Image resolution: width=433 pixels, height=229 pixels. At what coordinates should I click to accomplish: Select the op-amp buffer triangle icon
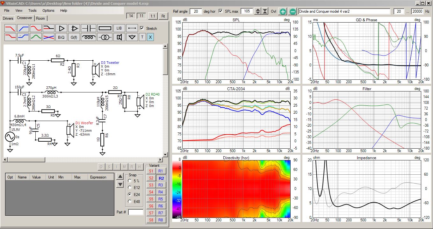pyautogui.click(x=61, y=28)
